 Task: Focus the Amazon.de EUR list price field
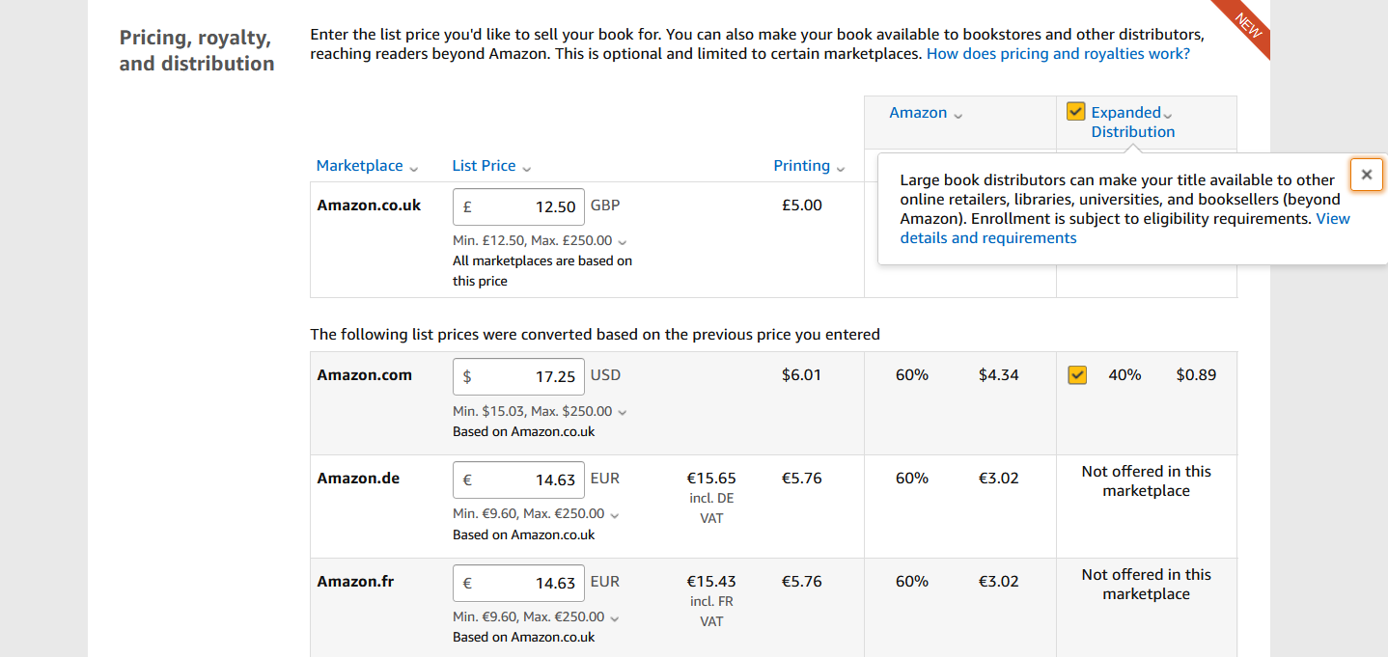518,479
